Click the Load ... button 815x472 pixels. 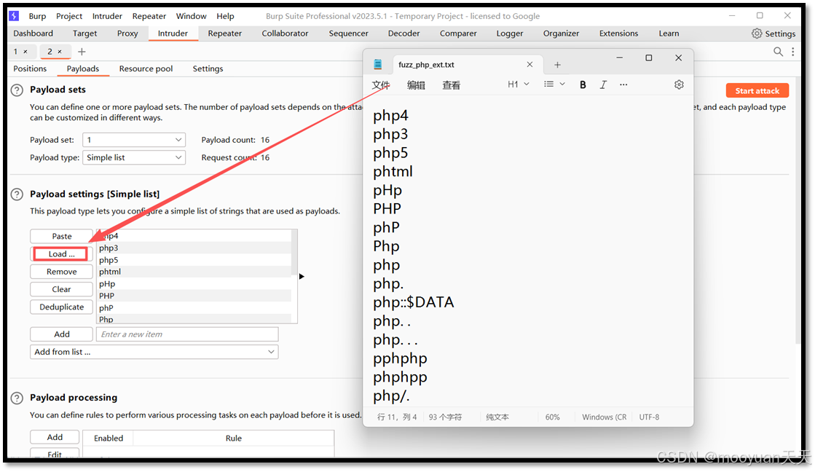tap(61, 254)
